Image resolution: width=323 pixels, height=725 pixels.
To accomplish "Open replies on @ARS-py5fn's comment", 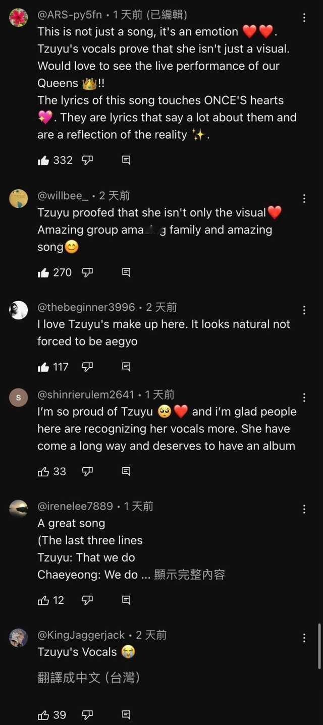I will click(126, 160).
